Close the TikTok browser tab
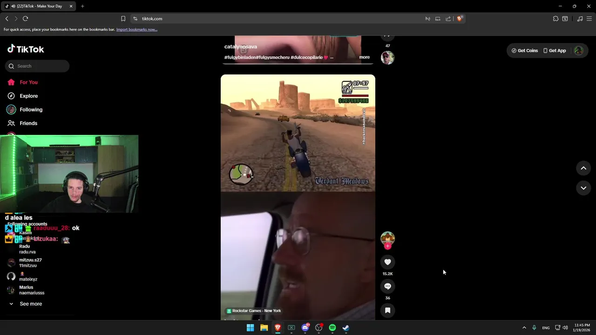The width and height of the screenshot is (596, 335). pos(71,6)
